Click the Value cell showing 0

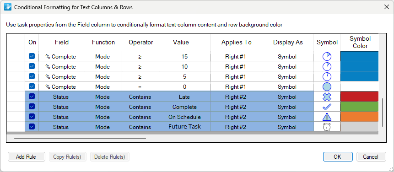pos(185,86)
